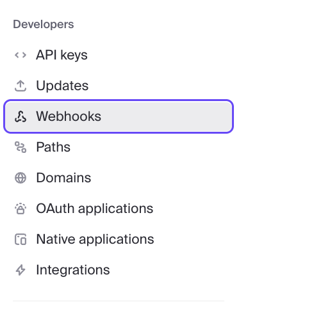Click the Domains globe icon

coord(21,178)
